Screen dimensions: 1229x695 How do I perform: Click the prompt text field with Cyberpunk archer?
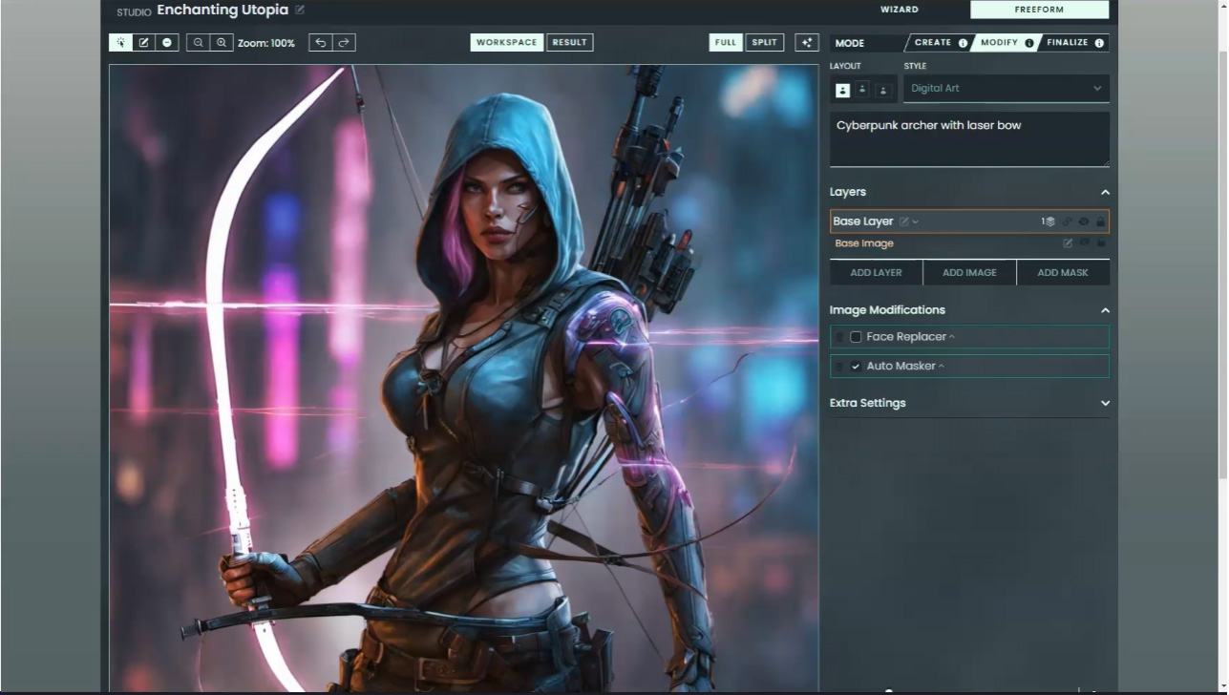968,139
